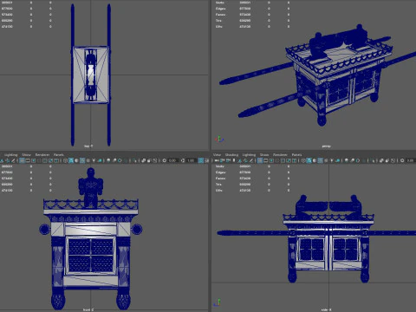
Task: Toggle multisample anti-aliasing in front view panel
Action: click(x=120, y=160)
